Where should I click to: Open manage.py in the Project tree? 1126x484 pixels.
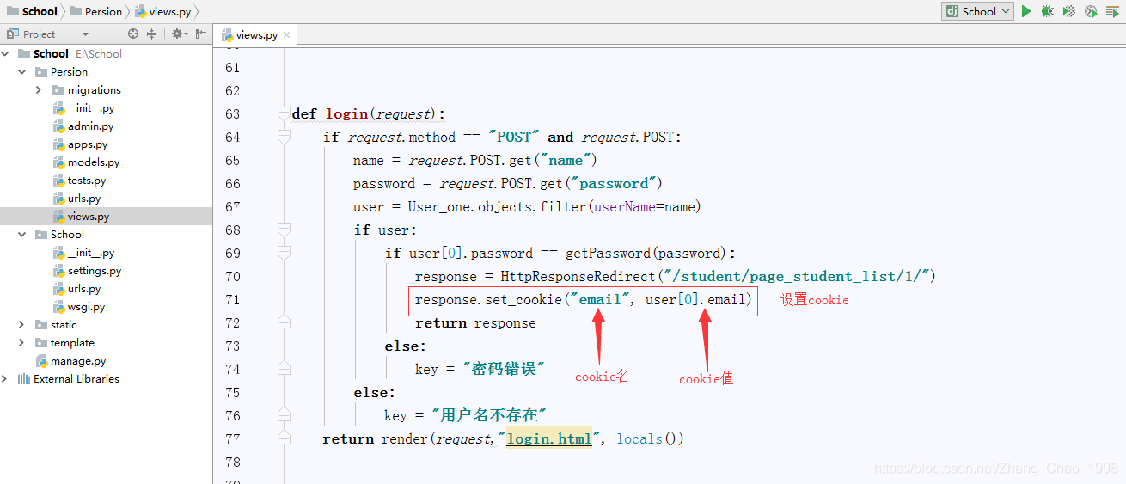tap(78, 360)
